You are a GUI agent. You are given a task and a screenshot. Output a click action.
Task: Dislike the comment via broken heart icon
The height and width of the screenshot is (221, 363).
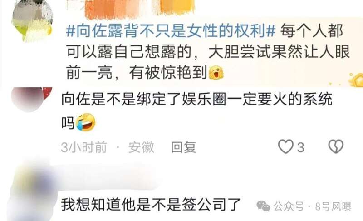336,146
